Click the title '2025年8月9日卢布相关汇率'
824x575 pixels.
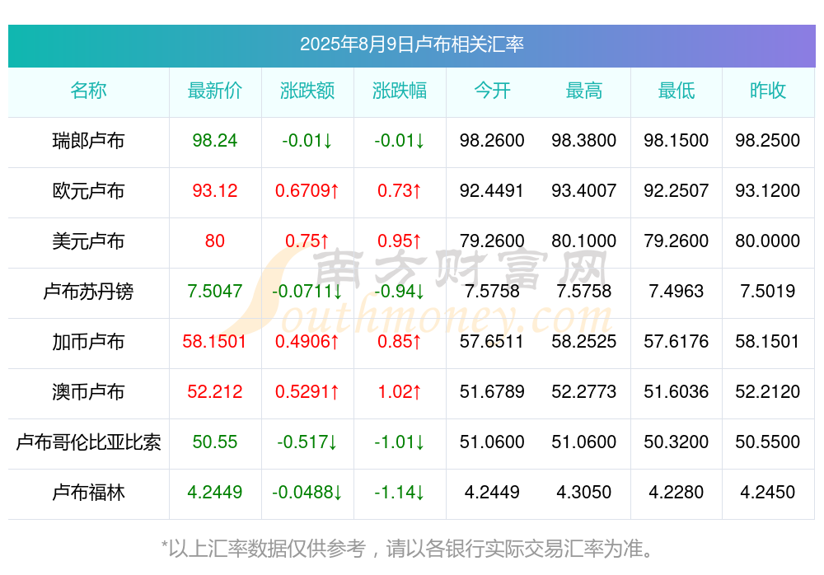tap(411, 44)
